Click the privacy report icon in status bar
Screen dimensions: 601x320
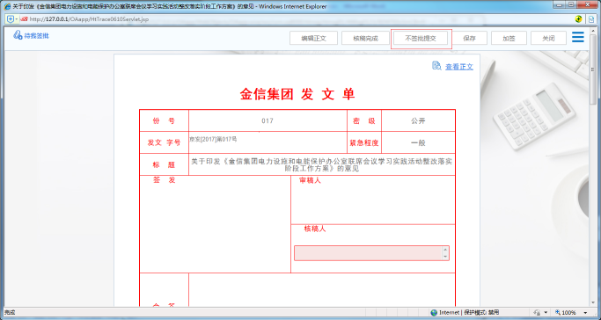537,313
